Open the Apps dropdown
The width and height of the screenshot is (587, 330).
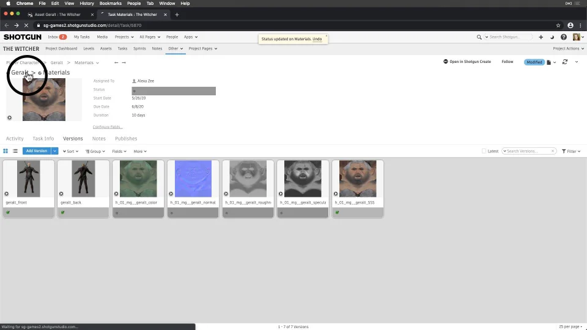point(191,37)
